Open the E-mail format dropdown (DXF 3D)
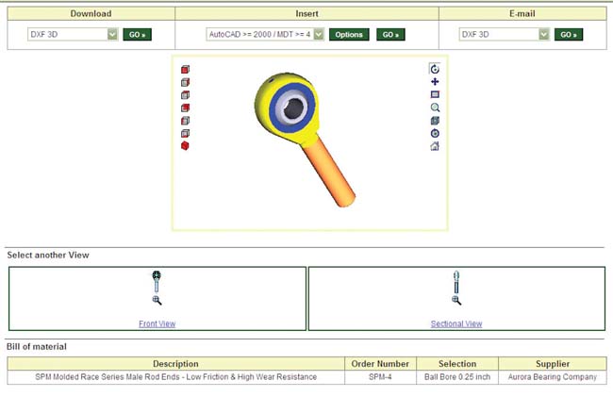This screenshot has width=613, height=397. click(505, 34)
